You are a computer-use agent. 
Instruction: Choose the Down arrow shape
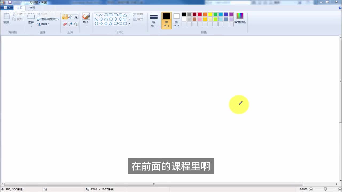tap(96, 23)
